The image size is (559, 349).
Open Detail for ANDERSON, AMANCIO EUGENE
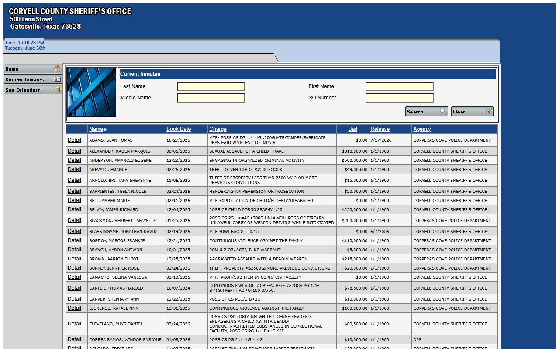click(x=74, y=160)
